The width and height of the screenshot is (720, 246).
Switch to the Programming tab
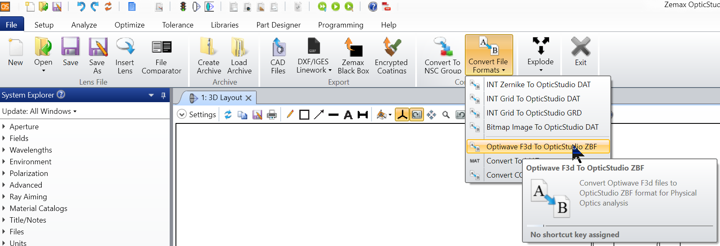[x=341, y=25]
